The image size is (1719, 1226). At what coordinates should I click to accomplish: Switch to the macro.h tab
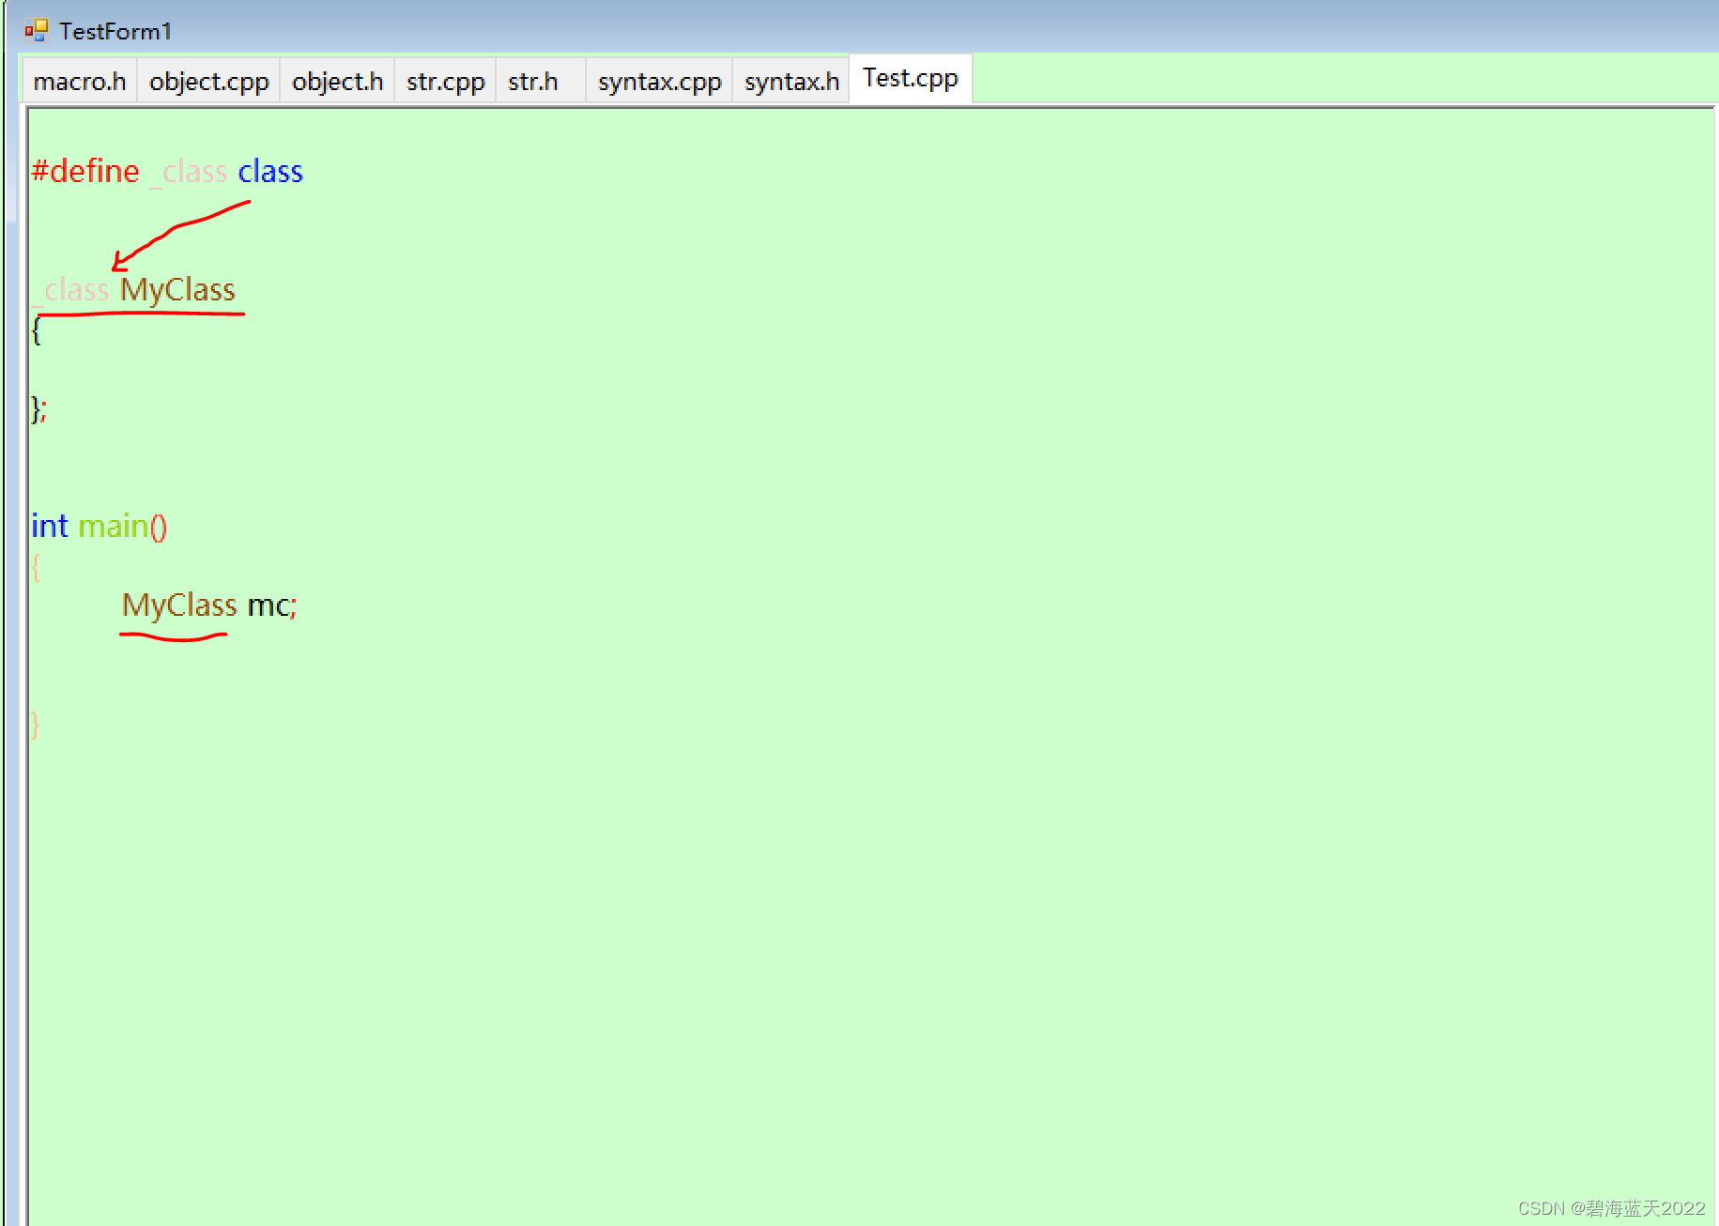[x=80, y=82]
